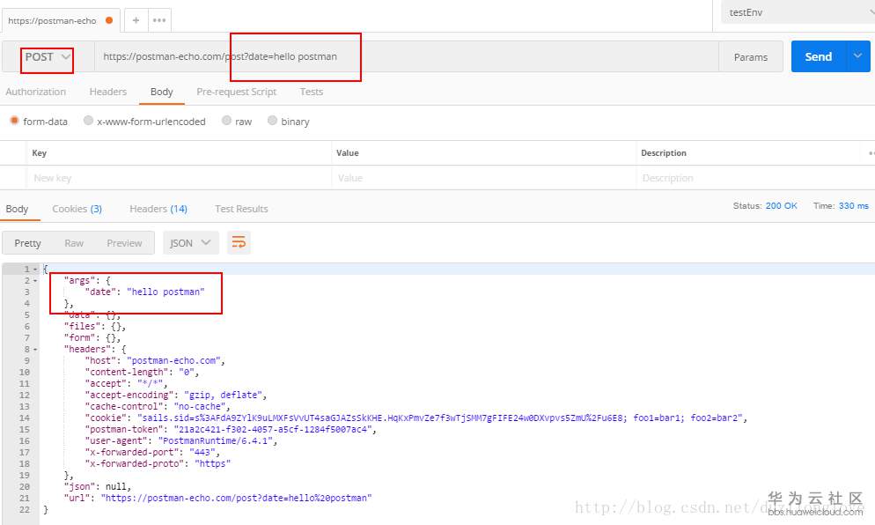875x525 pixels.
Task: Open the tab options ellipsis menu
Action: tap(159, 20)
